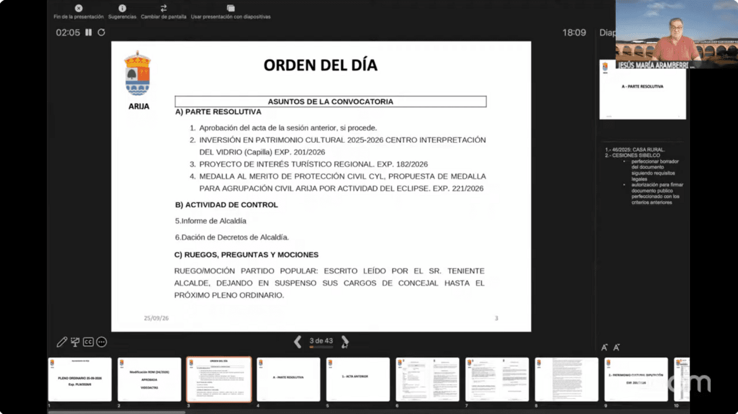This screenshot has height=414, width=738.
Task: Click C) RUEGOS, PREGUNTAS Y MOCIONES heading
Action: pyautogui.click(x=246, y=255)
